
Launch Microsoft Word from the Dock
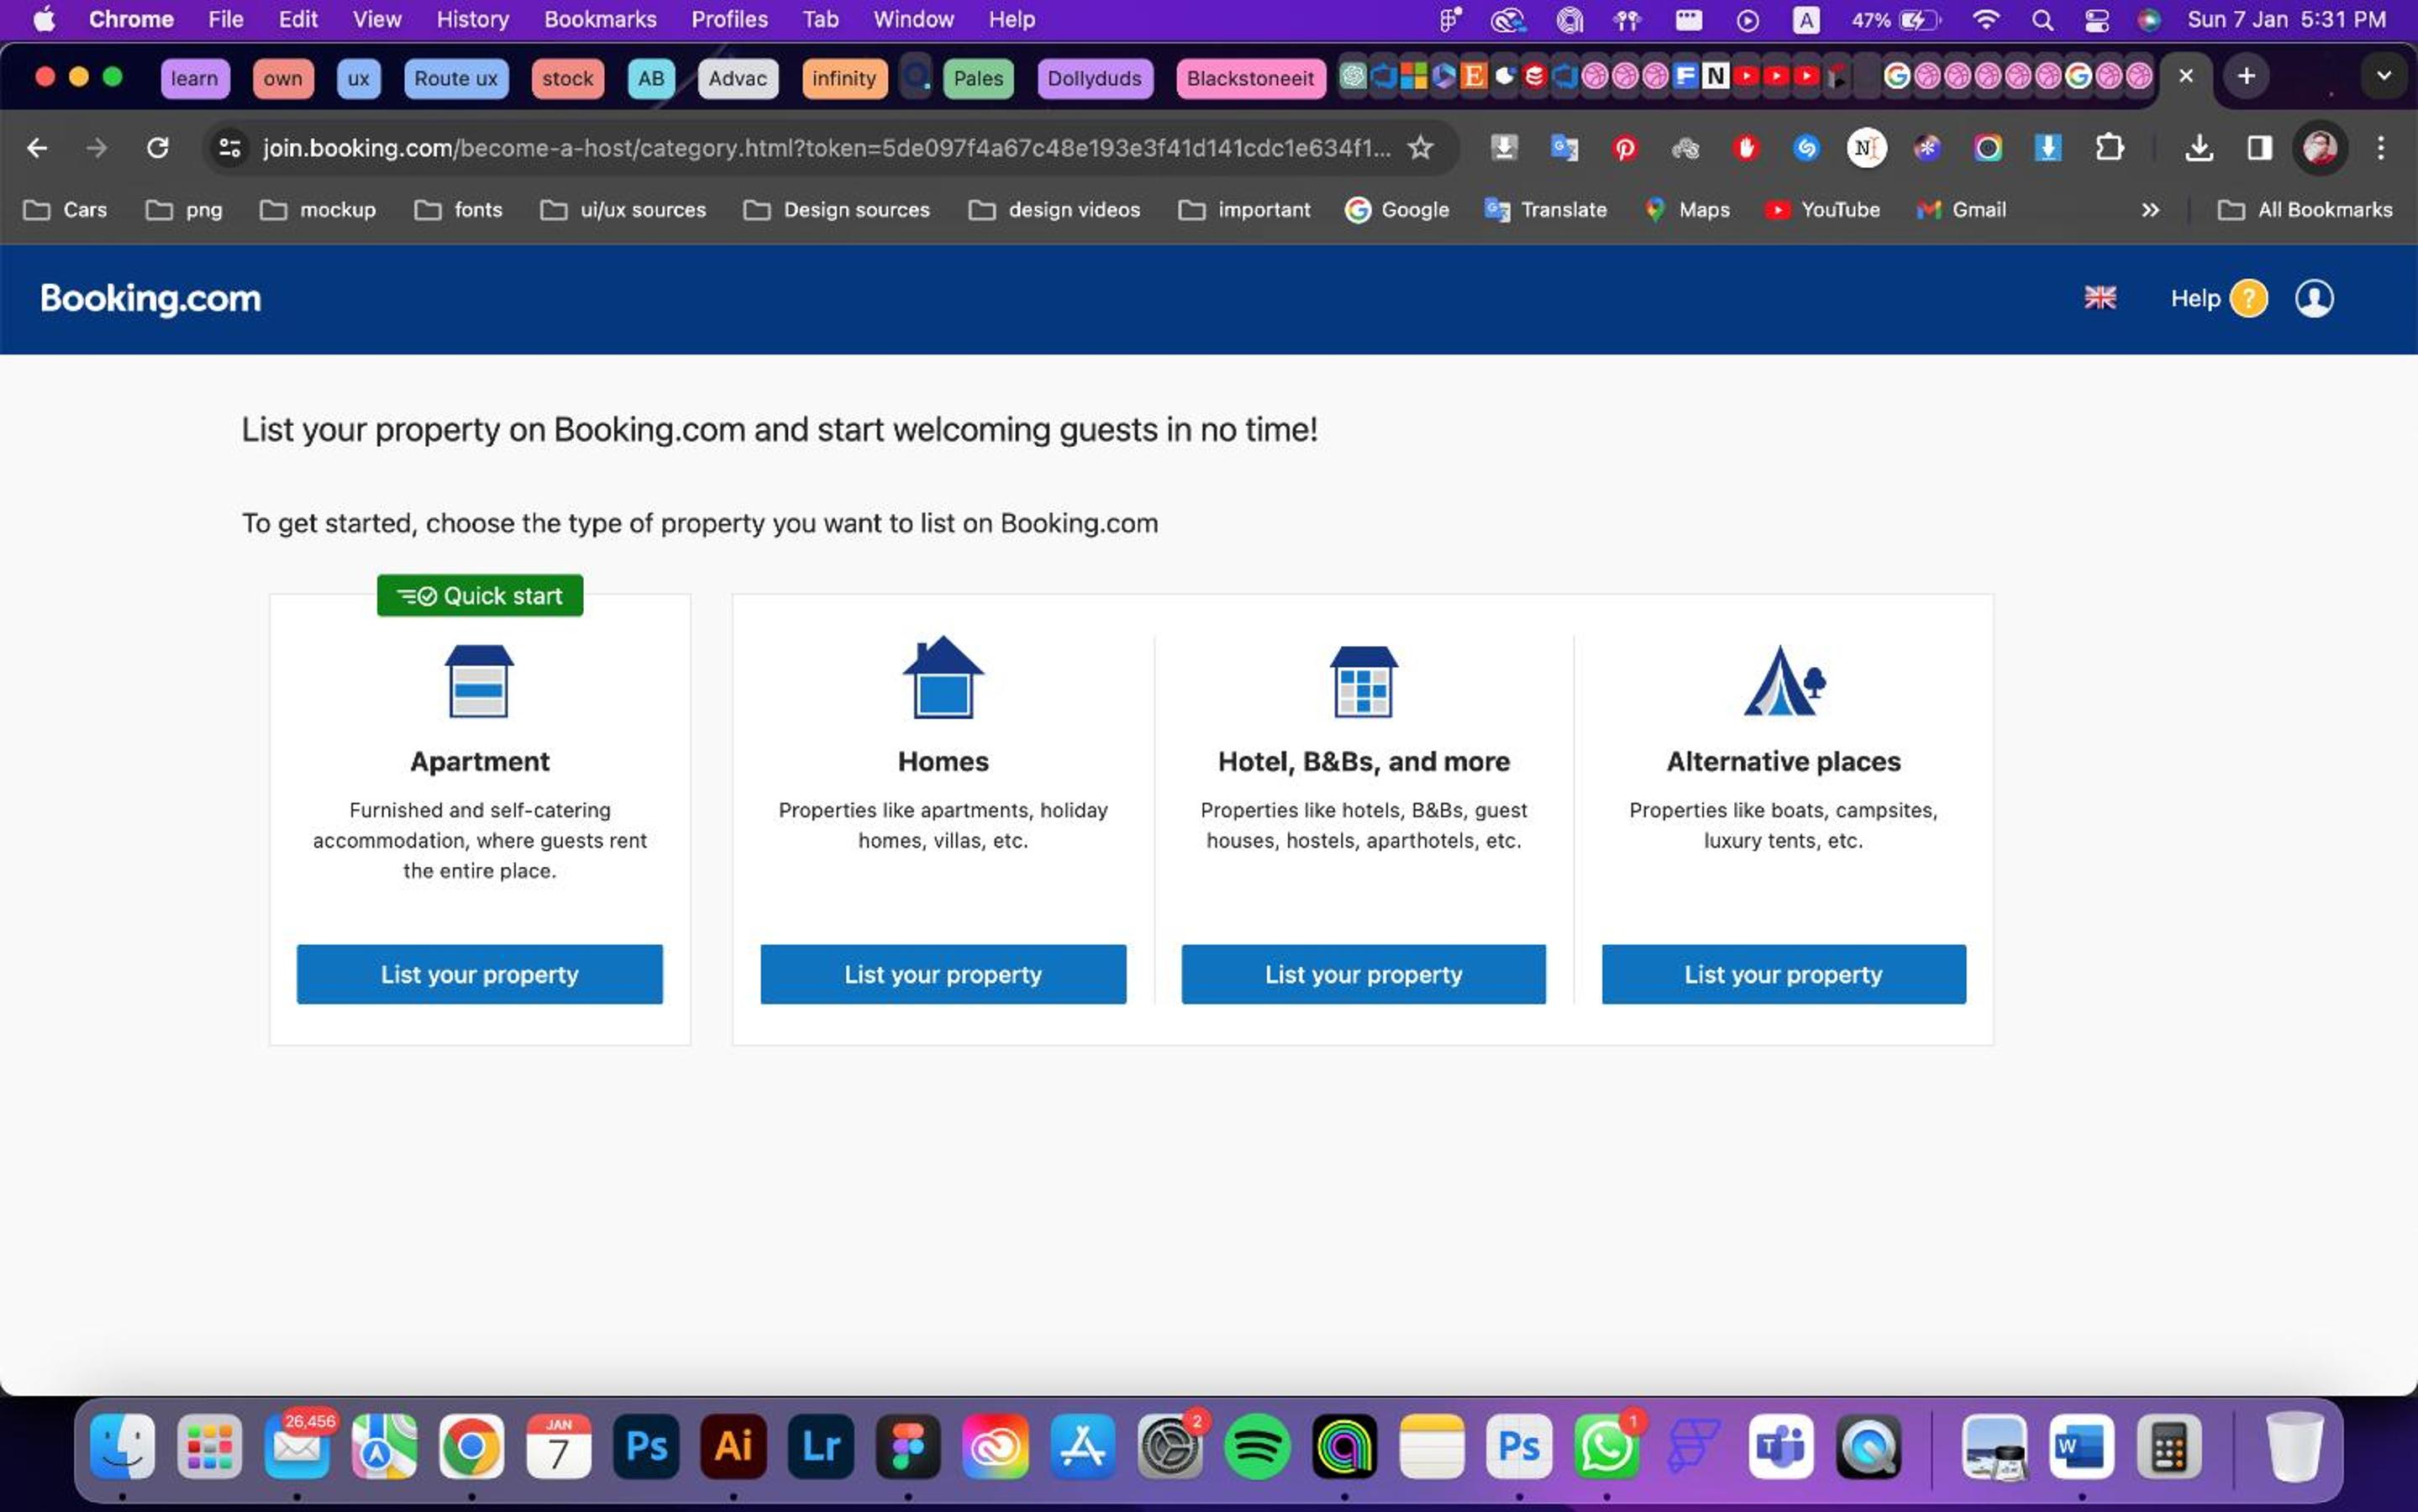pos(2081,1446)
